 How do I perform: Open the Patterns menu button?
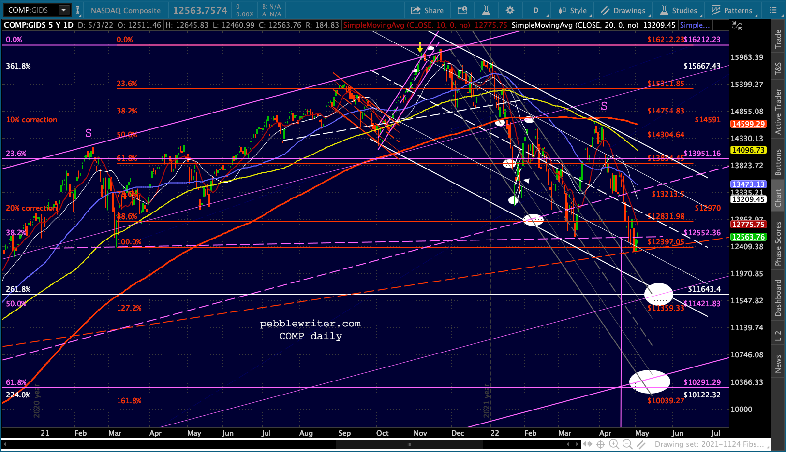pos(732,10)
